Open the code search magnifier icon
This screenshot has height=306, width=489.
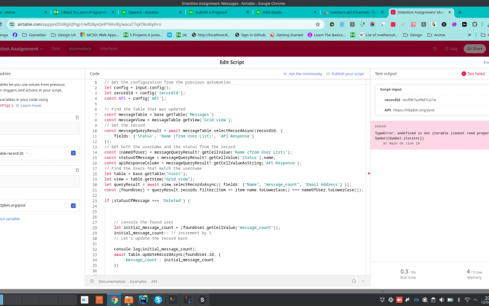tap(354, 281)
